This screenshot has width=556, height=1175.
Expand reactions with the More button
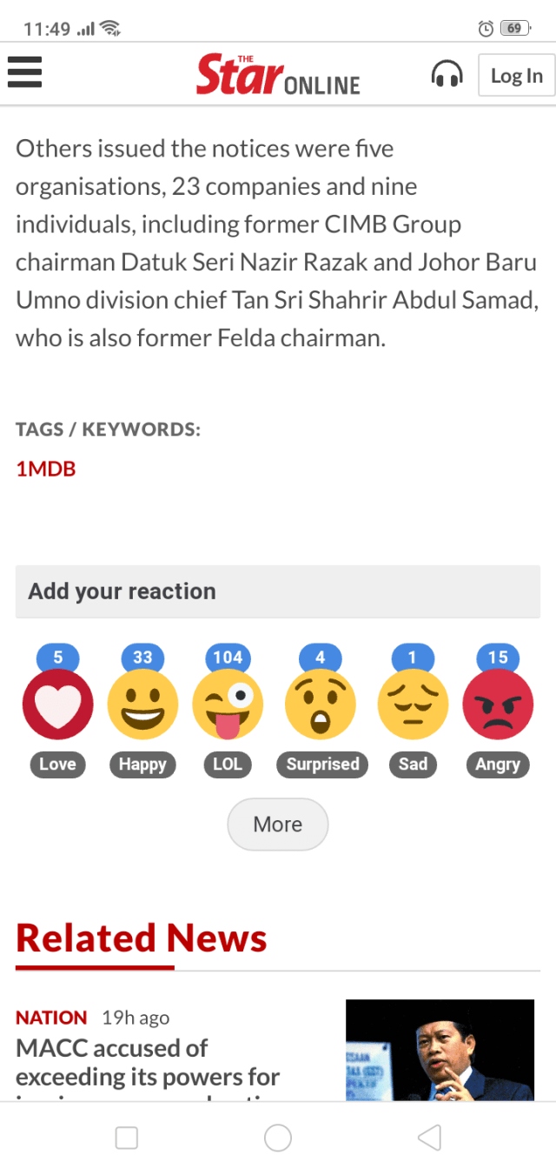[278, 825]
